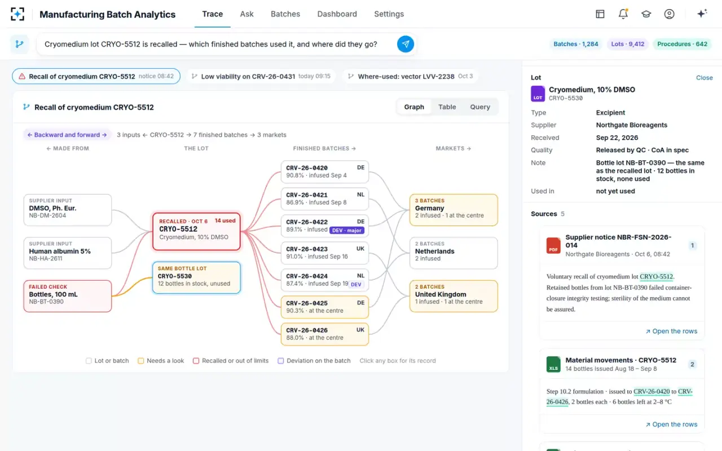Click the branch icon beside the query field

pyautogui.click(x=20, y=44)
